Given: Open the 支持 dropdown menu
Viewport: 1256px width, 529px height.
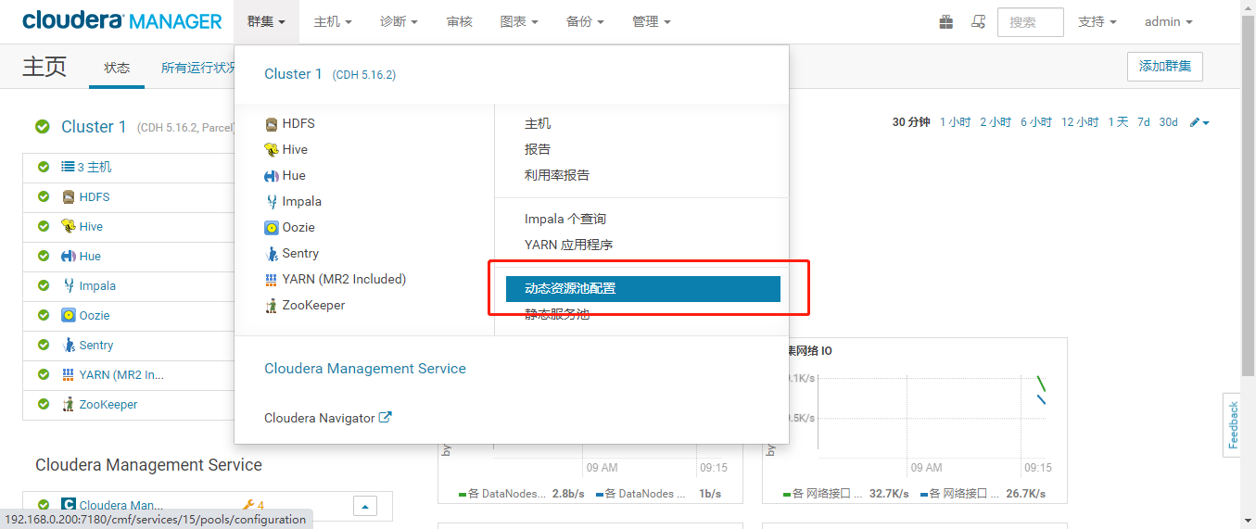Looking at the screenshot, I should click(1097, 21).
